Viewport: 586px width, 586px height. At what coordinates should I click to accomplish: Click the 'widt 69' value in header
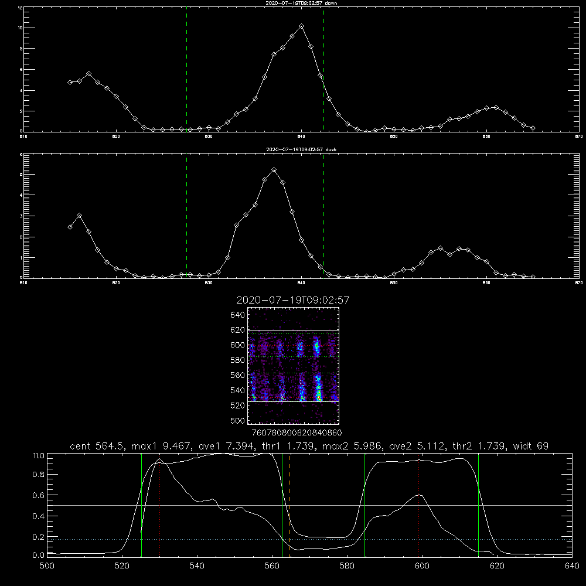(x=531, y=446)
